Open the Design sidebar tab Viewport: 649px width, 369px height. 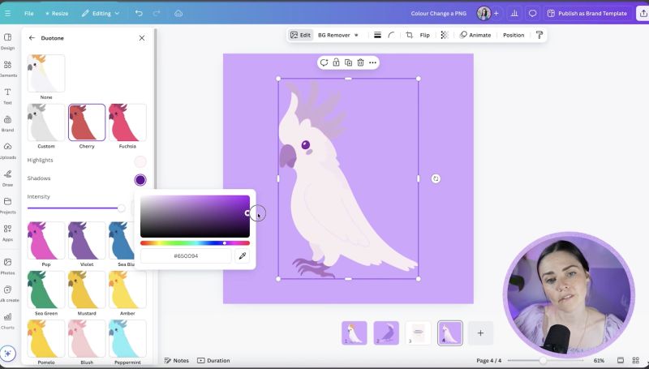(x=7, y=41)
